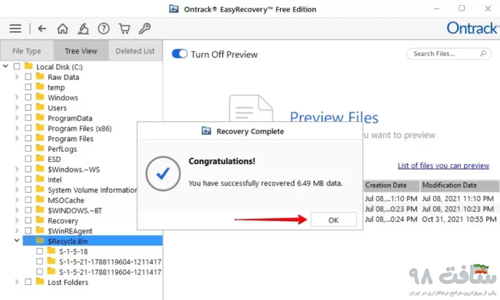Viewport: 500px width, 300px height.
Task: Open List of files you can preview link
Action: pos(443,166)
